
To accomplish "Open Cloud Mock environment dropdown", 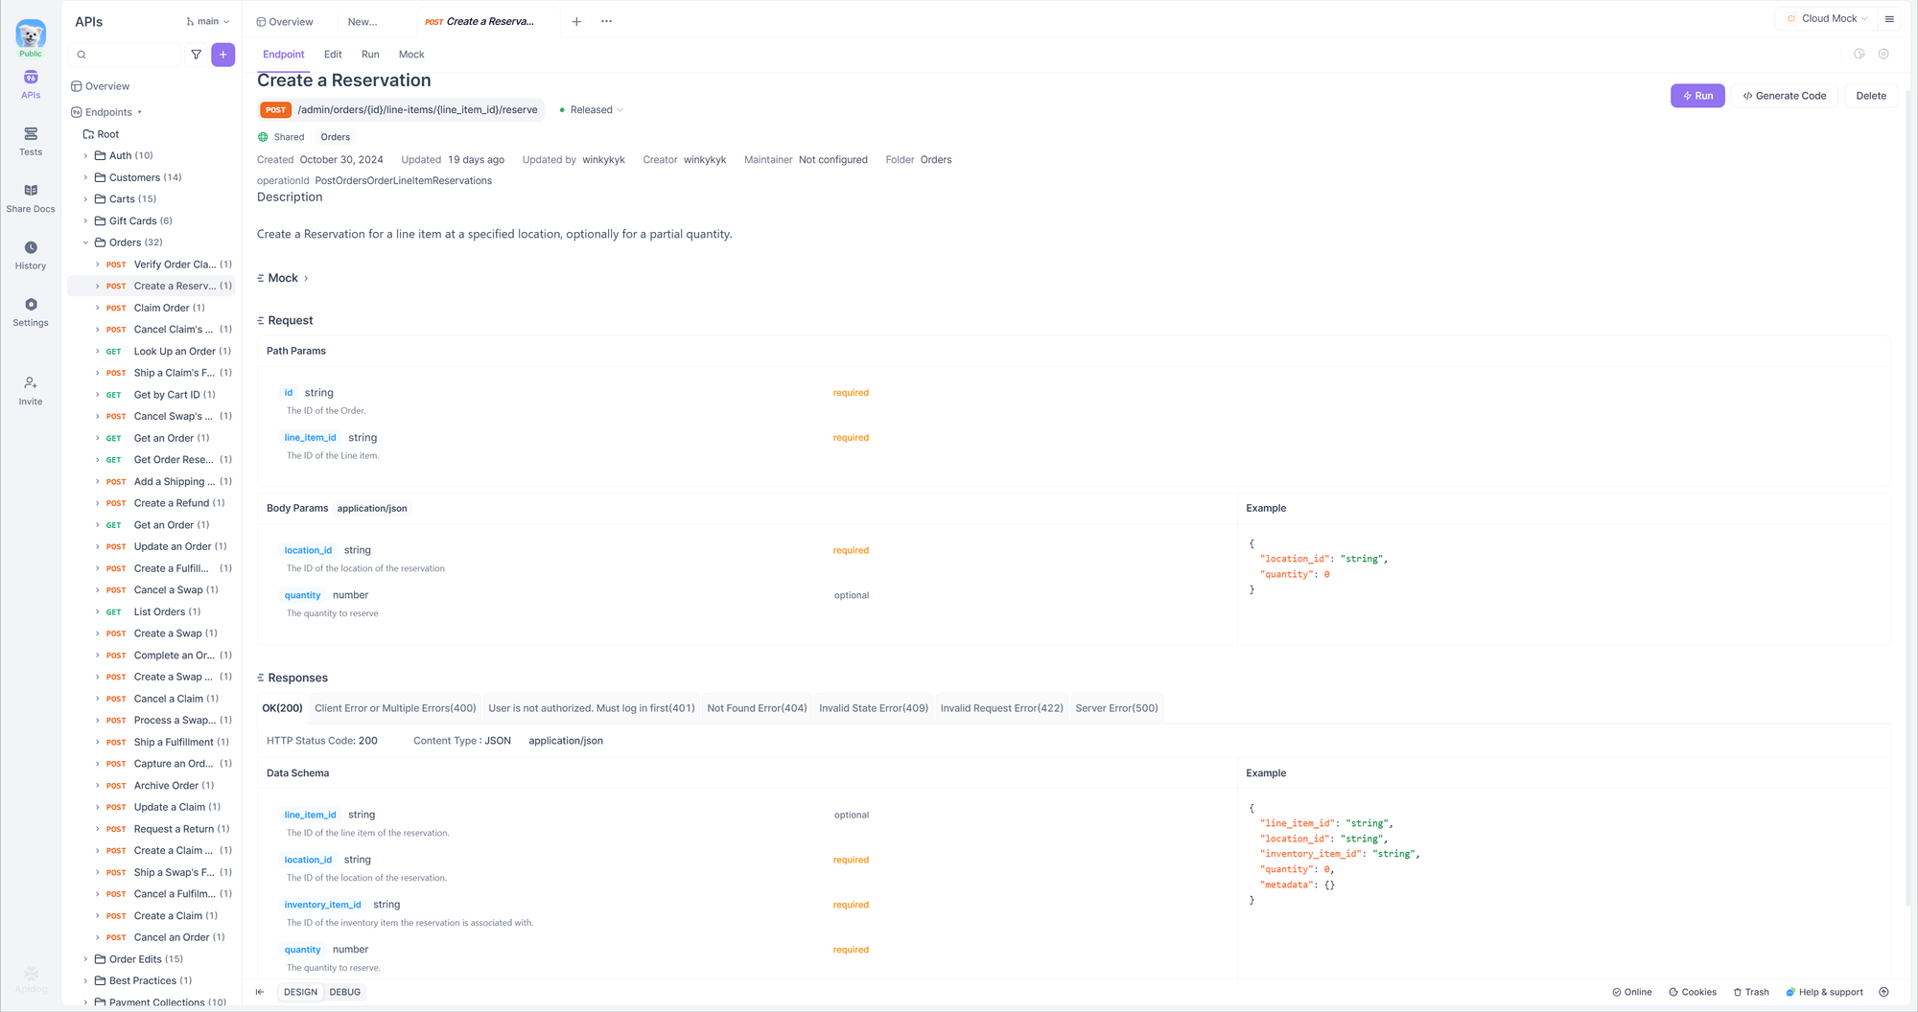I will [1827, 18].
